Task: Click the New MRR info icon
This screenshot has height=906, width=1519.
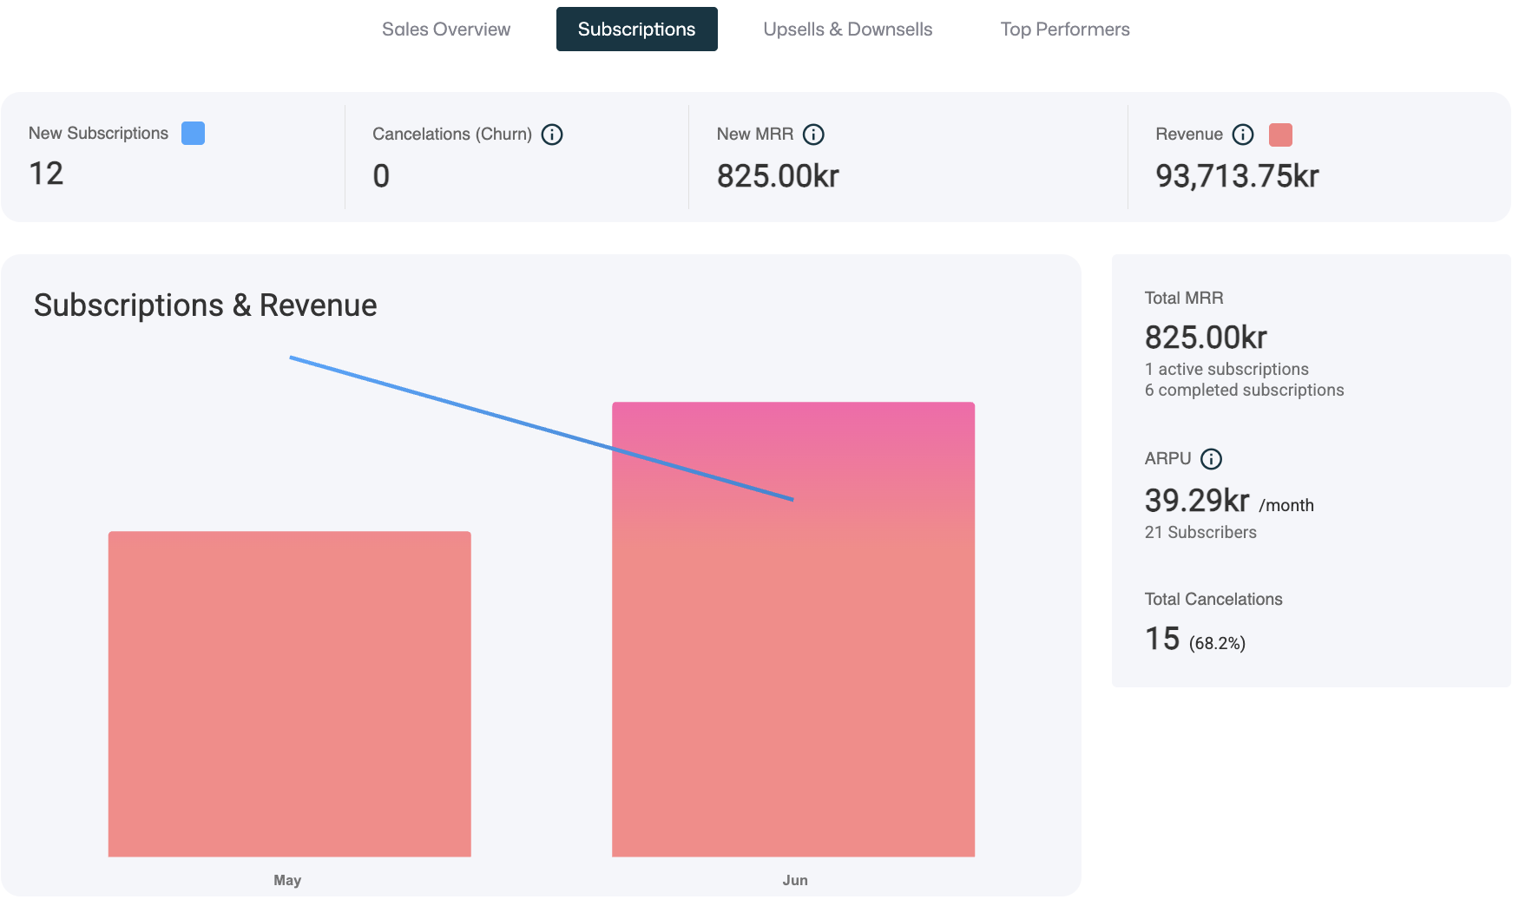Action: 813,135
